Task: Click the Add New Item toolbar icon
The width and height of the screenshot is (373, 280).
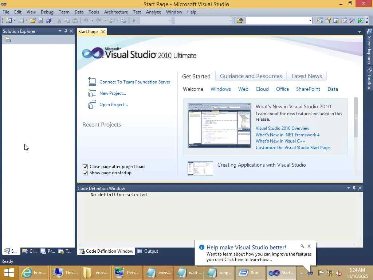Action: pyautogui.click(x=21, y=21)
